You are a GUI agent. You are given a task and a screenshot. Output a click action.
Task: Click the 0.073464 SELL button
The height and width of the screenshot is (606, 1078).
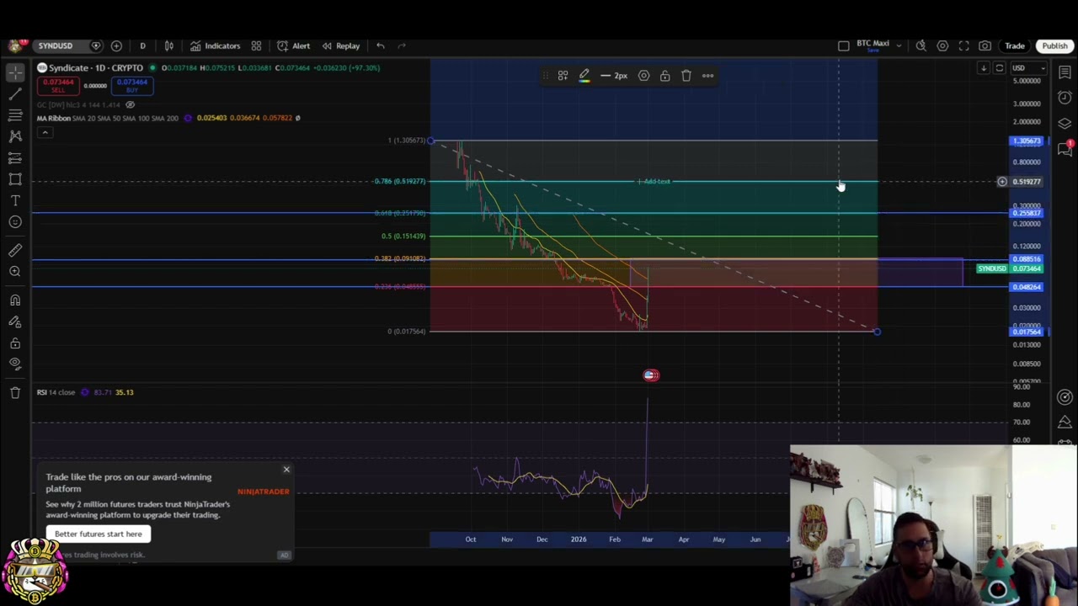[x=59, y=86]
